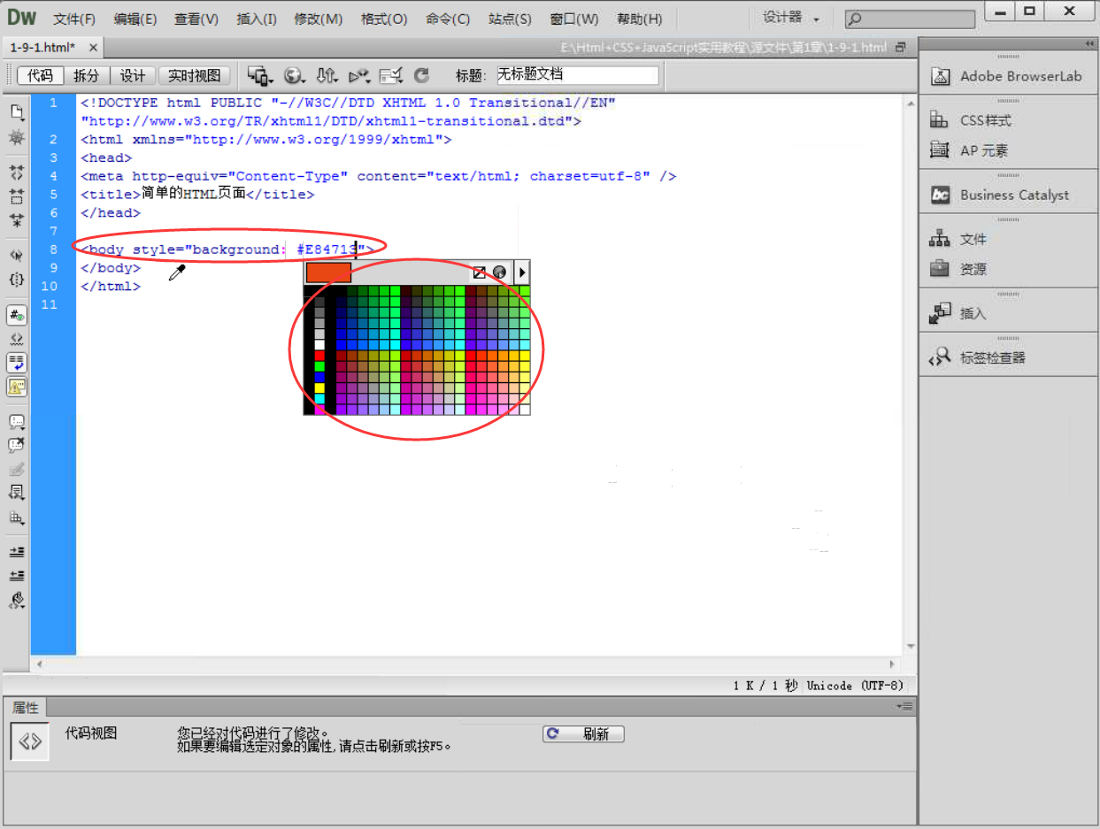Select the 属性 properties panel tab
Viewport: 1100px width, 829px height.
coord(25,707)
